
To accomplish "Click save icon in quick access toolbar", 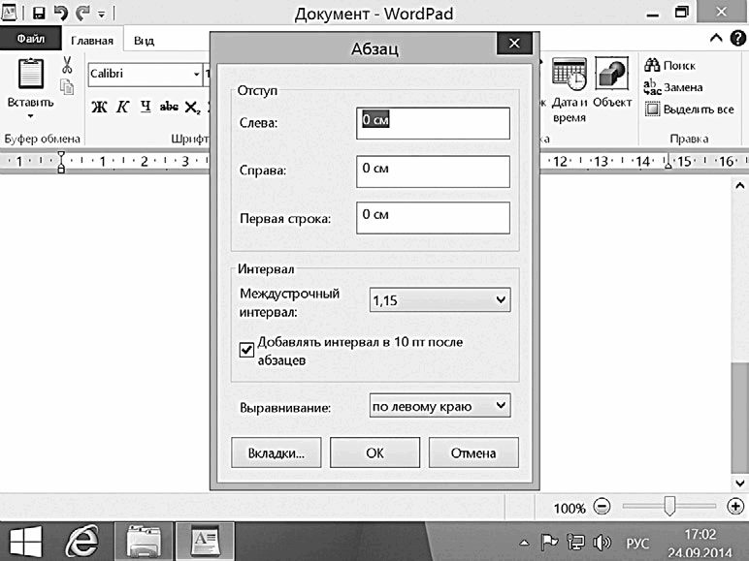I will [x=39, y=13].
